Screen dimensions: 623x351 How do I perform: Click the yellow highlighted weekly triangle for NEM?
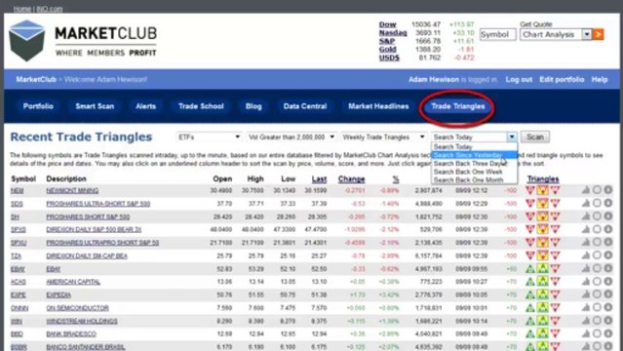(542, 190)
